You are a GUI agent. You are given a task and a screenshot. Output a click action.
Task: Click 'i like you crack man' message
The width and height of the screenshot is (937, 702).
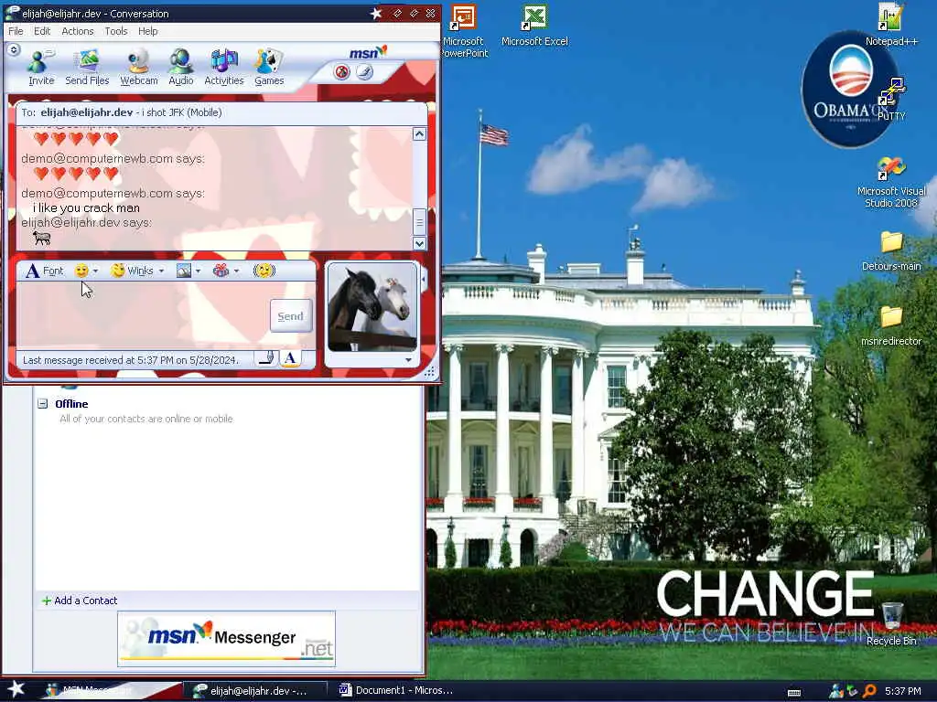pyautogui.click(x=86, y=207)
